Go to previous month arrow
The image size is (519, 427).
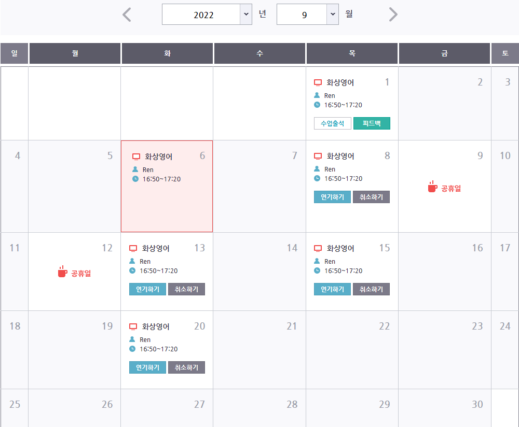click(x=127, y=15)
